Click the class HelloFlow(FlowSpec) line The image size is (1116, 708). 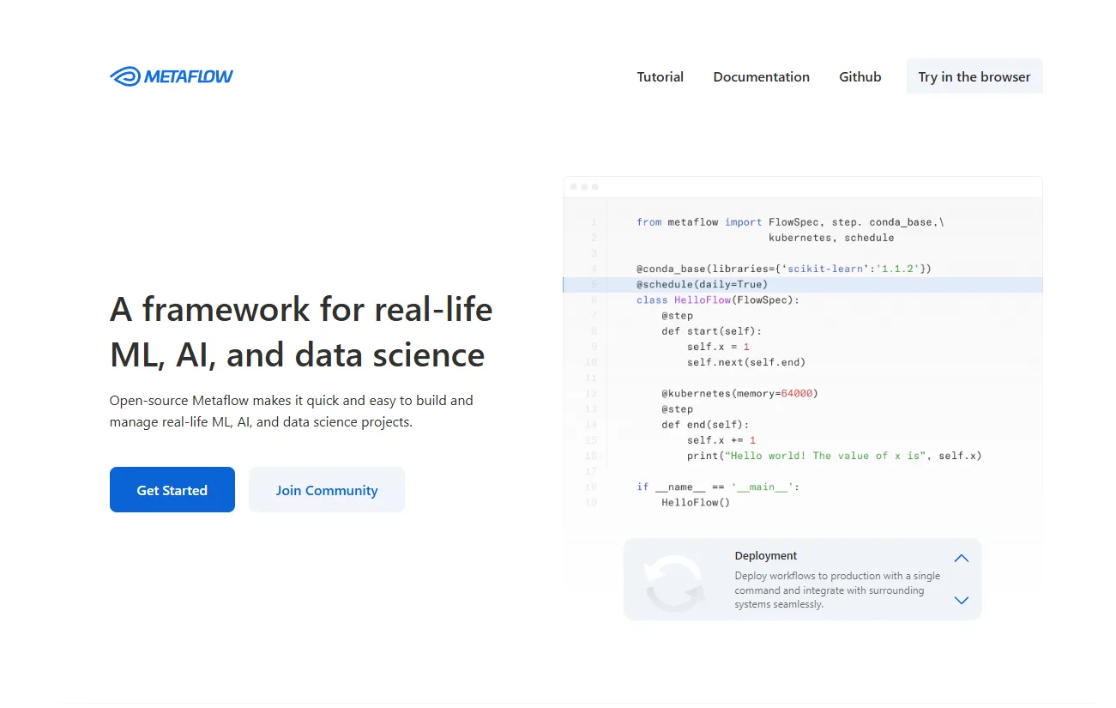pyautogui.click(x=718, y=300)
